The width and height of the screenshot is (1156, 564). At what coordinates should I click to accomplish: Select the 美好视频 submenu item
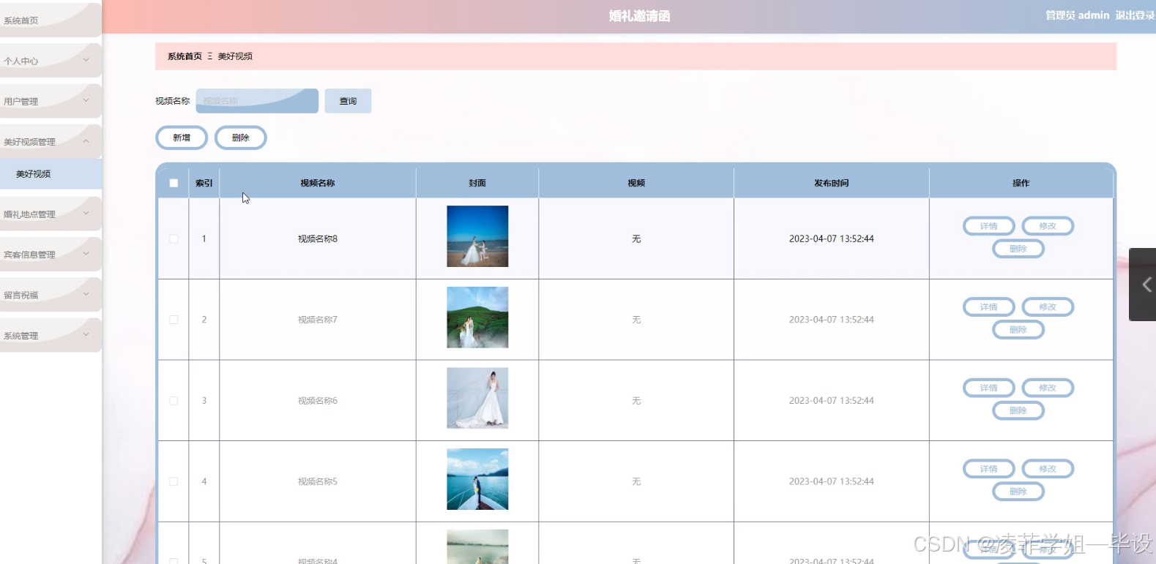[51, 174]
